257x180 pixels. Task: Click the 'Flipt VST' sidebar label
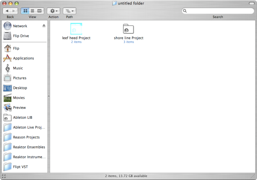[21, 167]
